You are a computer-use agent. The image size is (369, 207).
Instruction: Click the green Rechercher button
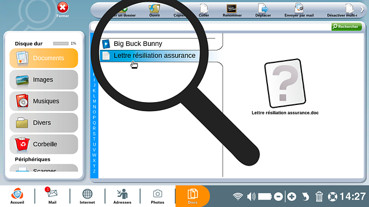point(346,27)
